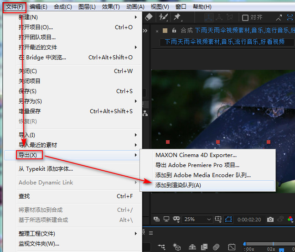Viewport: 295px width, 252px height.
Task: Open the 动画(A) menu
Action: (135, 7)
